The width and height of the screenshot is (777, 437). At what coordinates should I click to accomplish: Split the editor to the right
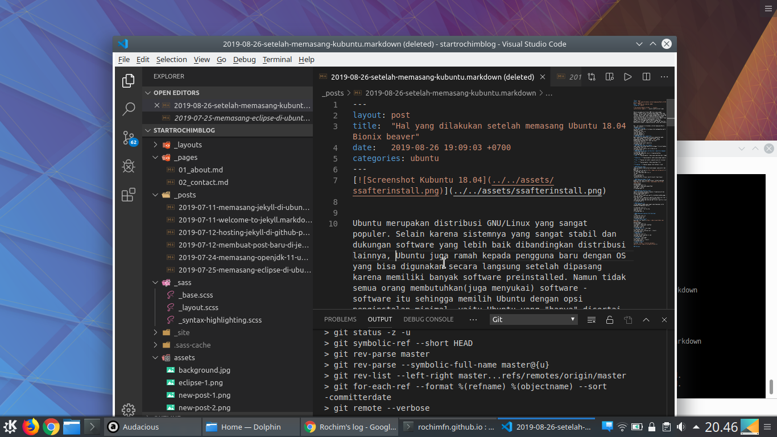[x=646, y=77]
